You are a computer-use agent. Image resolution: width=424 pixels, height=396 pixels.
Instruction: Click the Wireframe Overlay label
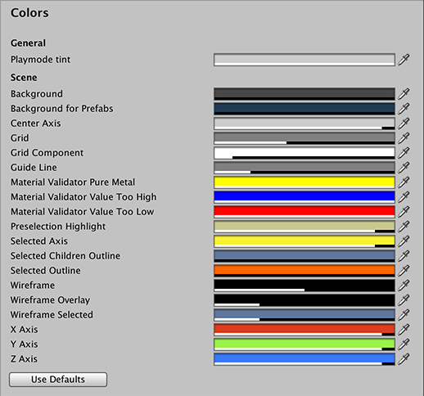[50, 300]
